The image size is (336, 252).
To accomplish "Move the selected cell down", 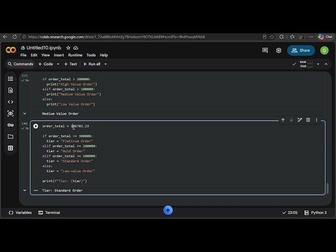I will (x=291, y=120).
